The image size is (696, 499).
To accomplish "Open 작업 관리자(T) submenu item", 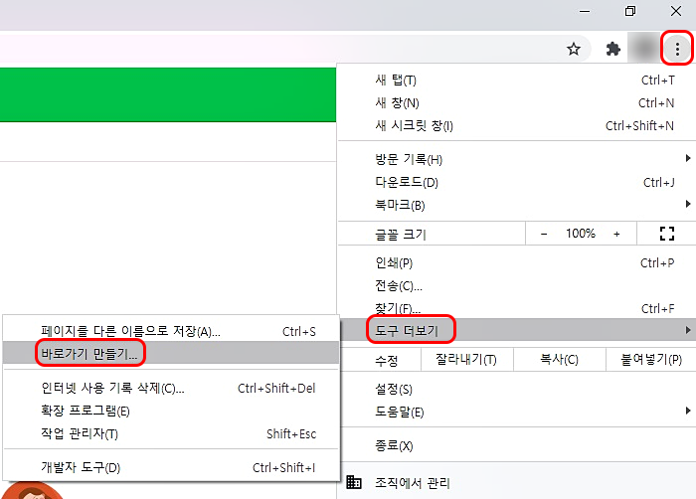I will click(x=171, y=433).
